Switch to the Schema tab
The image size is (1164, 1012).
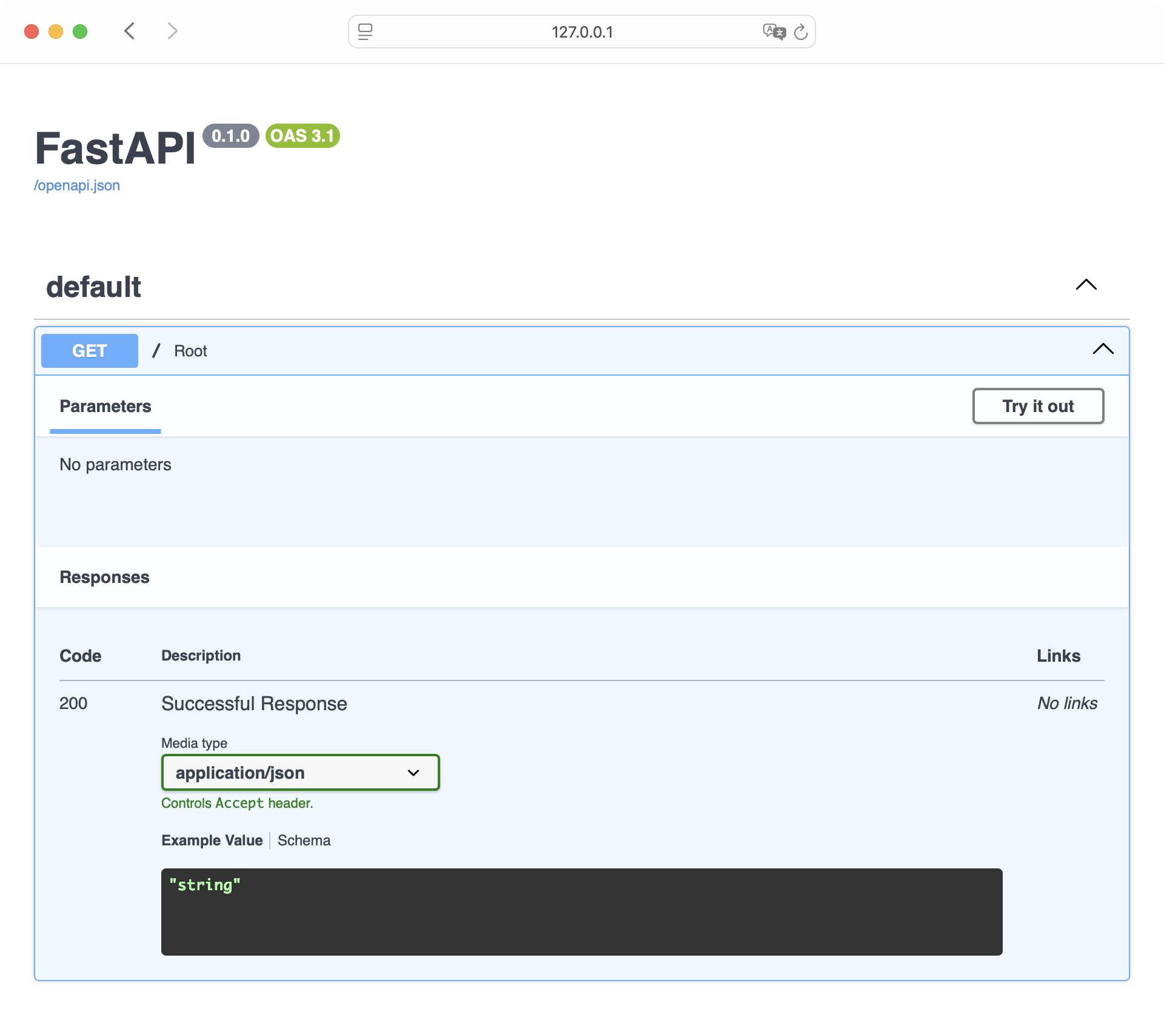[304, 841]
